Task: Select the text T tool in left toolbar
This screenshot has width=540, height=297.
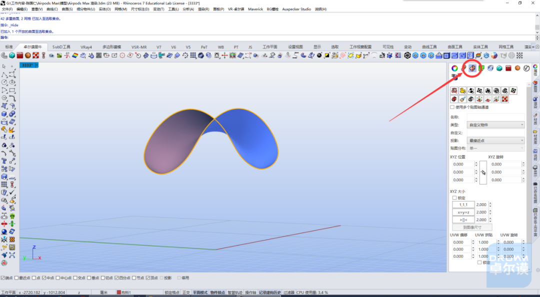Action: [x=4, y=161]
